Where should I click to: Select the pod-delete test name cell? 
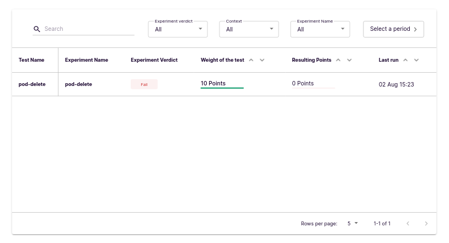(x=32, y=84)
